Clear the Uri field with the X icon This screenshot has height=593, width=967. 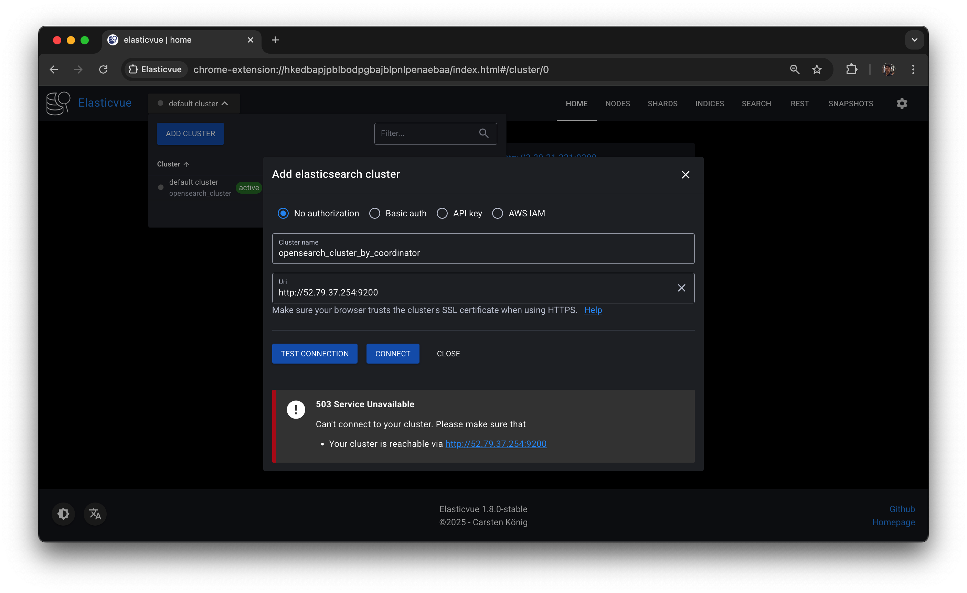click(x=681, y=288)
